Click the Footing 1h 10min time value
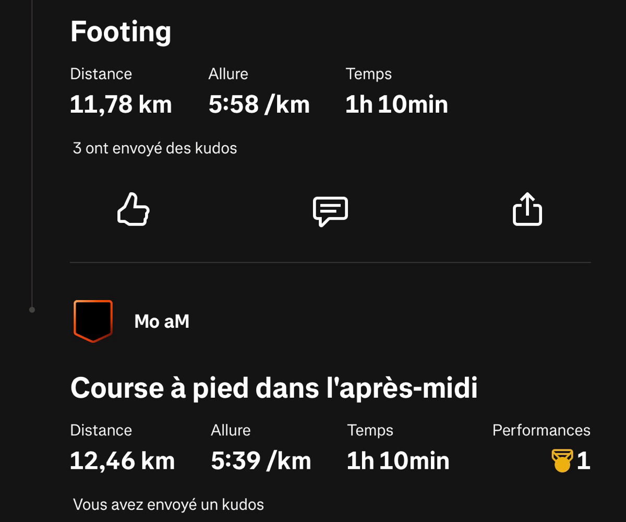 [x=396, y=104]
